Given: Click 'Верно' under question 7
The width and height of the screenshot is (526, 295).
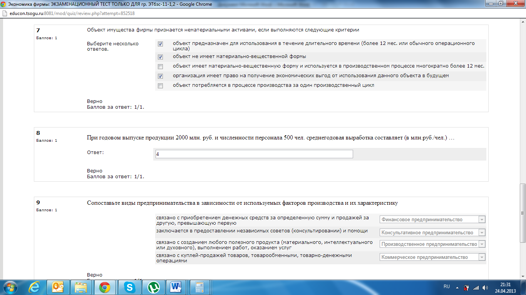Looking at the screenshot, I should pyautogui.click(x=95, y=101).
